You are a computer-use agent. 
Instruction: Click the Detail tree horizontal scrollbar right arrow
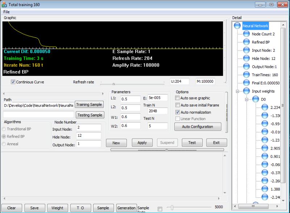tap(277, 206)
